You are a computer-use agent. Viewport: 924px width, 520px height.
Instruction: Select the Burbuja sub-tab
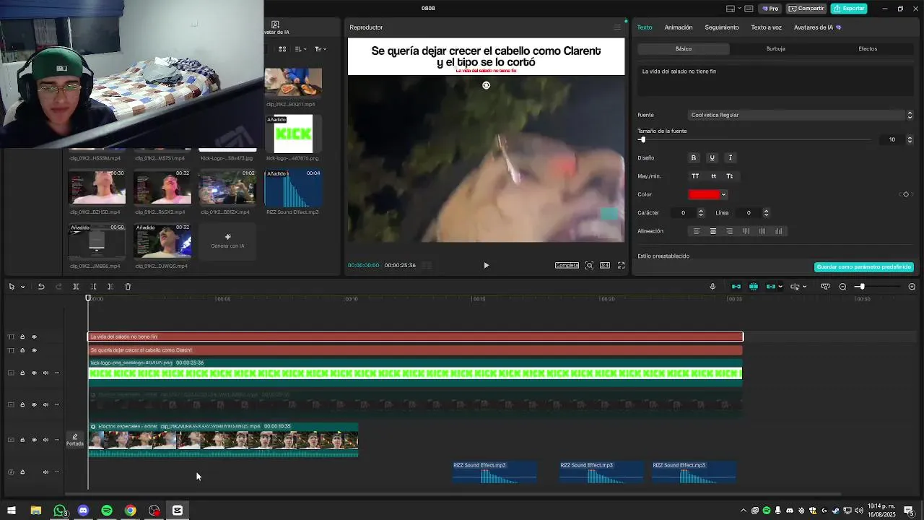click(775, 48)
